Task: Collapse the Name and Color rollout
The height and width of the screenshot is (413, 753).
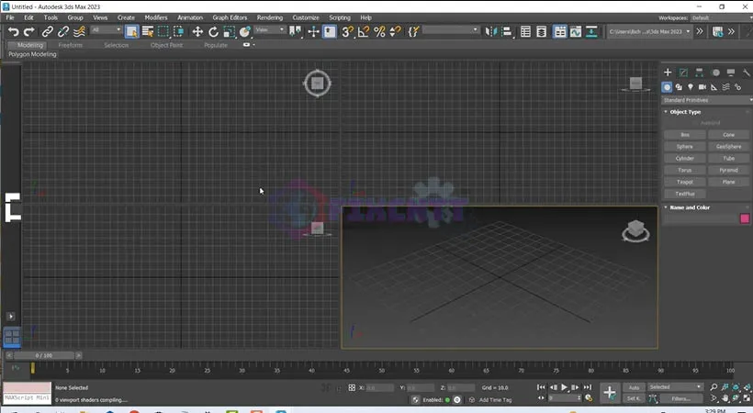Action: tap(690, 207)
